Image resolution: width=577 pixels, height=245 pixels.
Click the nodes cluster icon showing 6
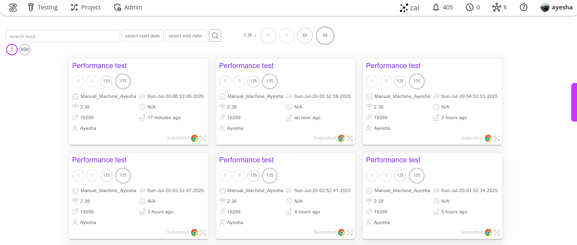(496, 7)
